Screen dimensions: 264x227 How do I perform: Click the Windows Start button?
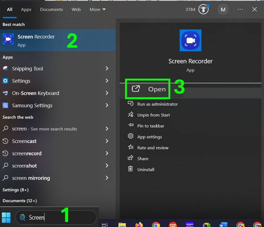7,217
